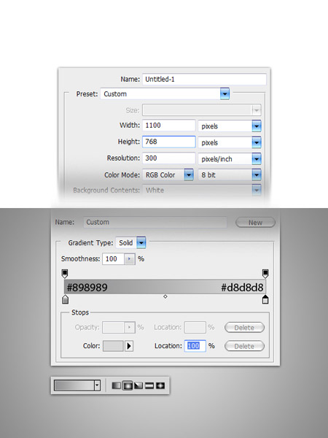Click the Smoothness field 100
This screenshot has height=438, width=328.
point(113,259)
